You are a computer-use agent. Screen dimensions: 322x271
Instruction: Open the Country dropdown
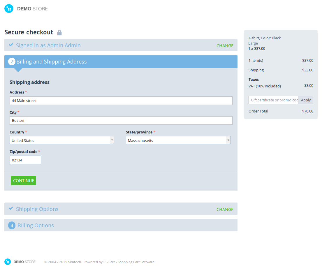[x=62, y=140]
